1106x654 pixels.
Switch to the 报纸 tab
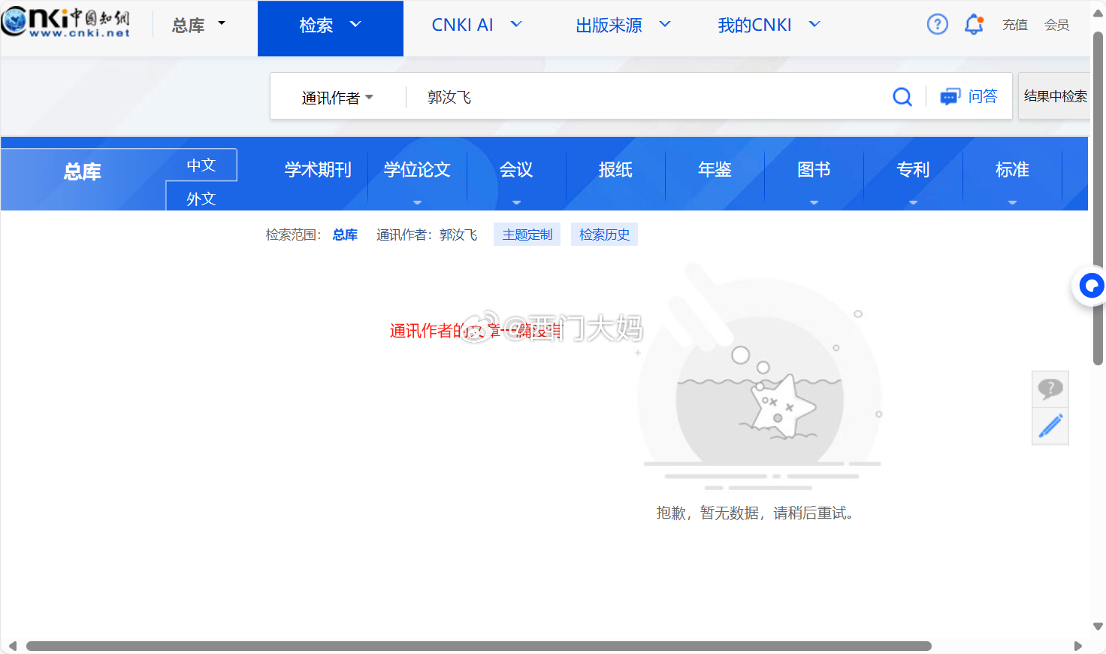[615, 170]
